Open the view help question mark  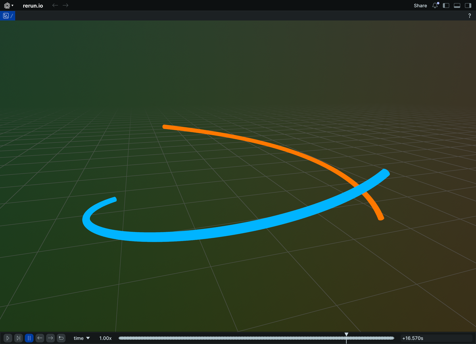[470, 16]
